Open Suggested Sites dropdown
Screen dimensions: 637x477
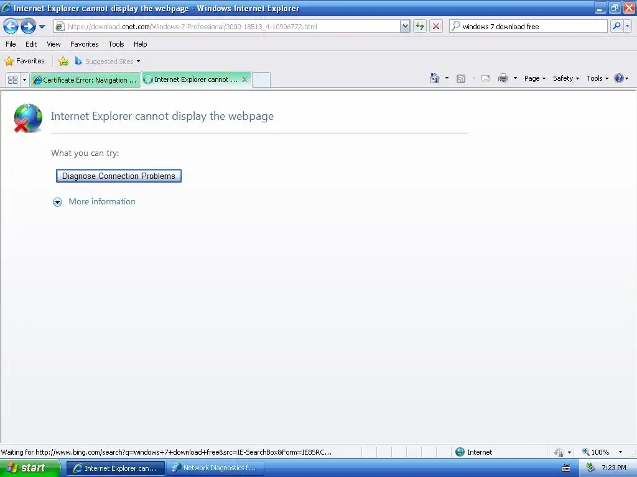point(108,61)
